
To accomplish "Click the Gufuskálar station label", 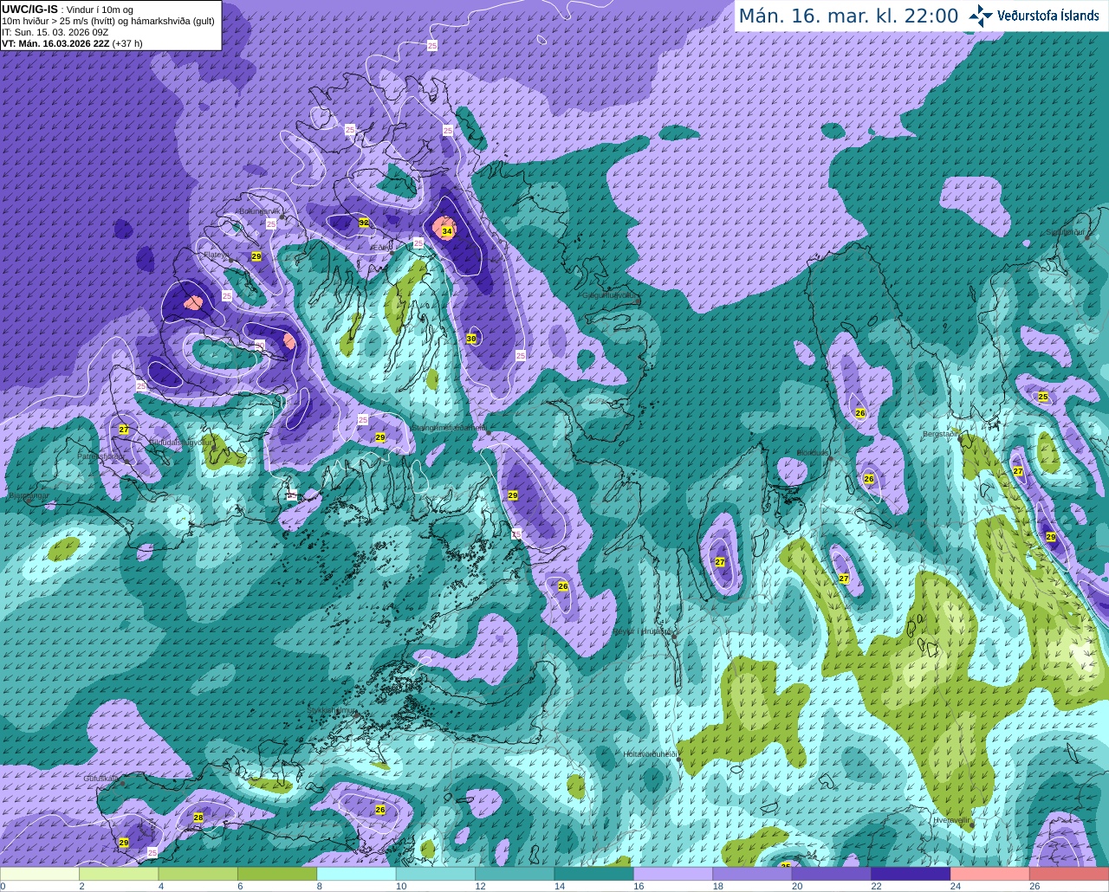I will point(101,779).
